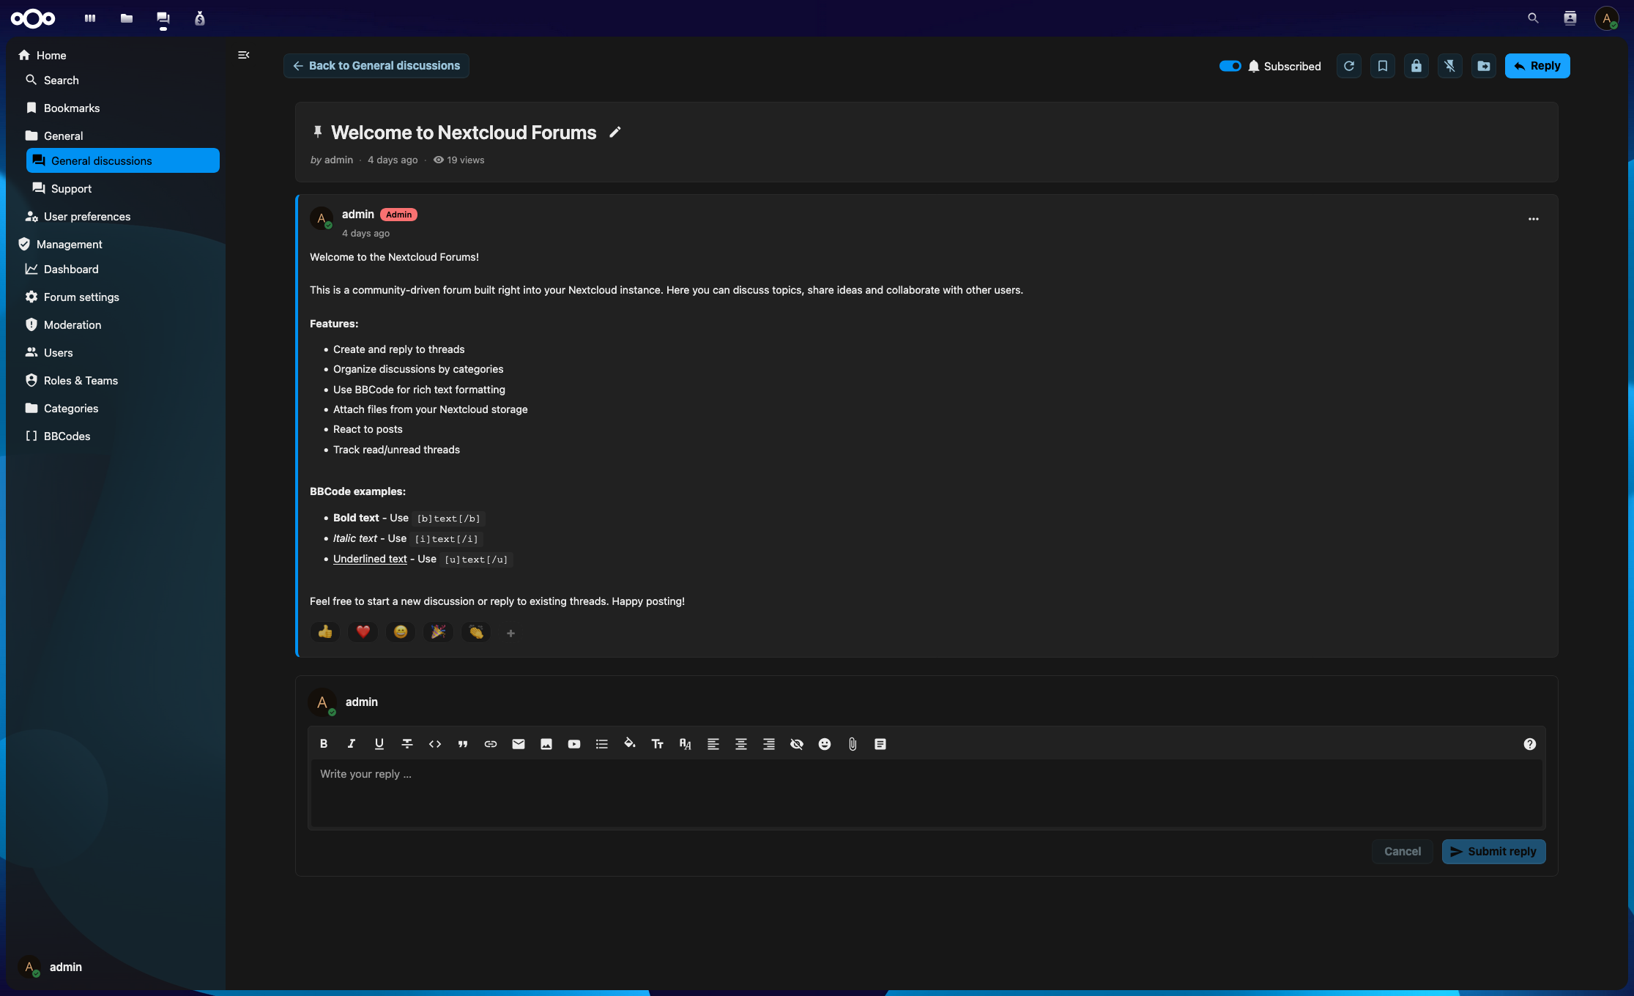Screen dimensions: 1634x996
Task: Align reply text right
Action: click(x=769, y=744)
